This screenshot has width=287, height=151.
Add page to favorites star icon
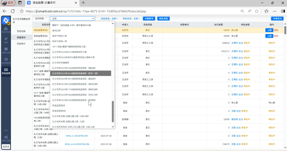click(257, 11)
